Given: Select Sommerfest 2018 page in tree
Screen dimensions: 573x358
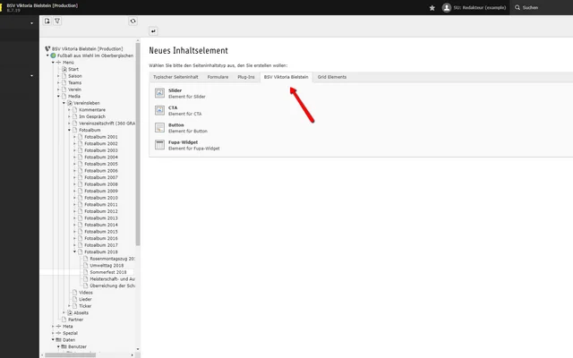Looking at the screenshot, I should pyautogui.click(x=107, y=271).
